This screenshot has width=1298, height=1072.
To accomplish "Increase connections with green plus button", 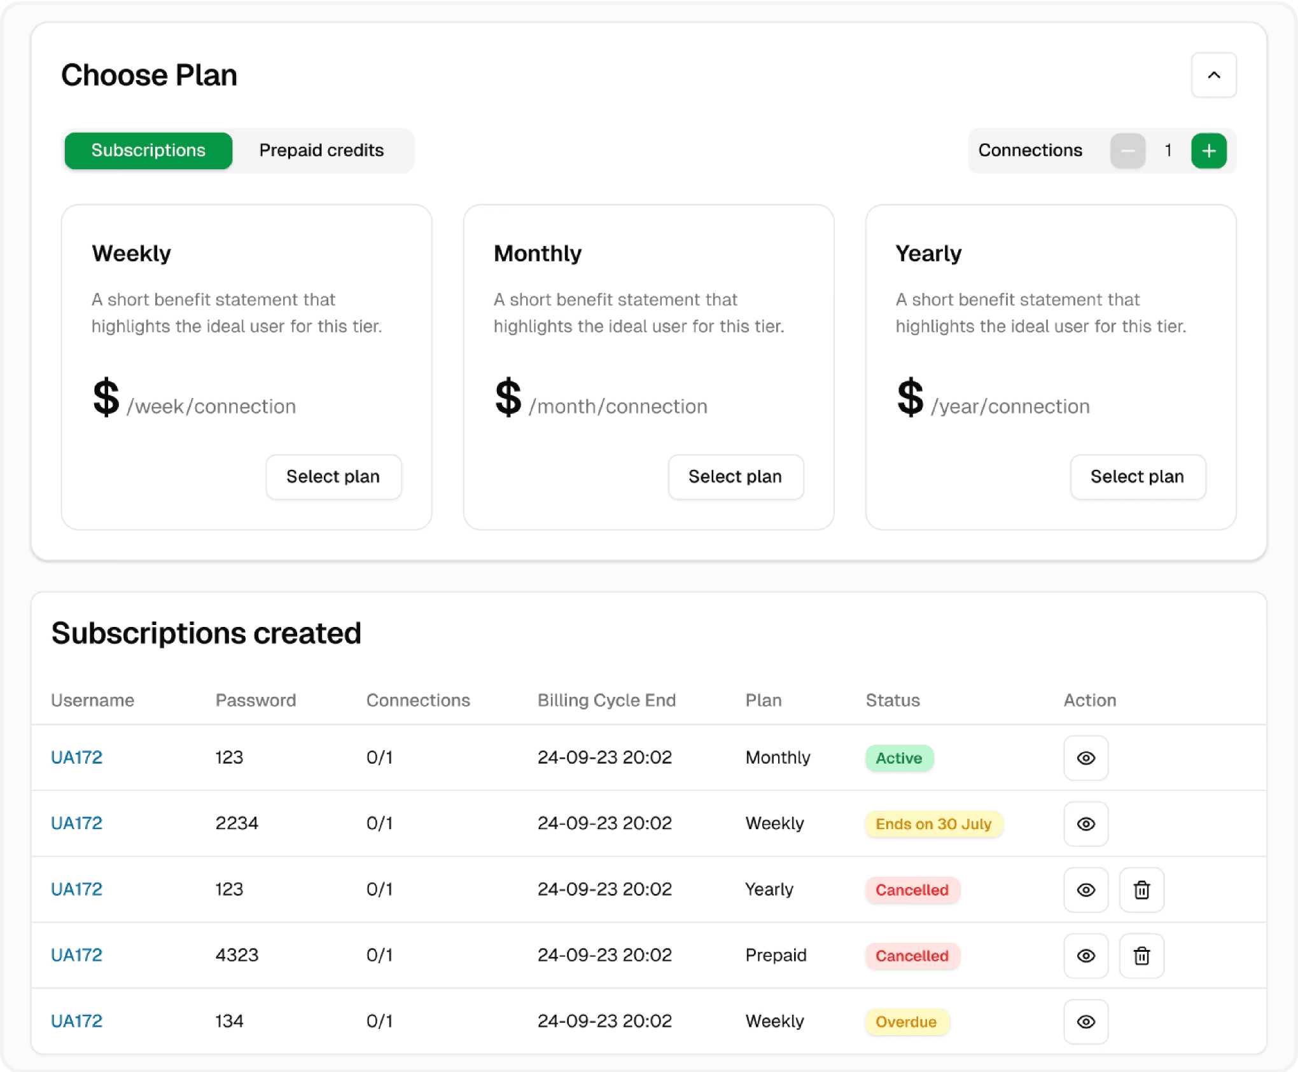I will 1208,151.
